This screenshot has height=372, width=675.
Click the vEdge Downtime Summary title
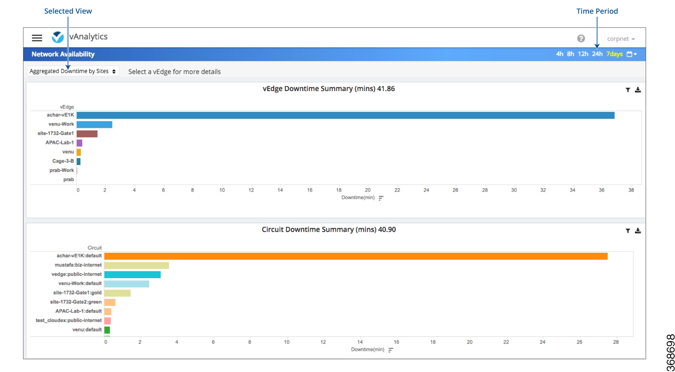329,89
